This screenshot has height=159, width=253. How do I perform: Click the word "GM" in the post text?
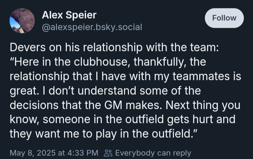coord(113,105)
